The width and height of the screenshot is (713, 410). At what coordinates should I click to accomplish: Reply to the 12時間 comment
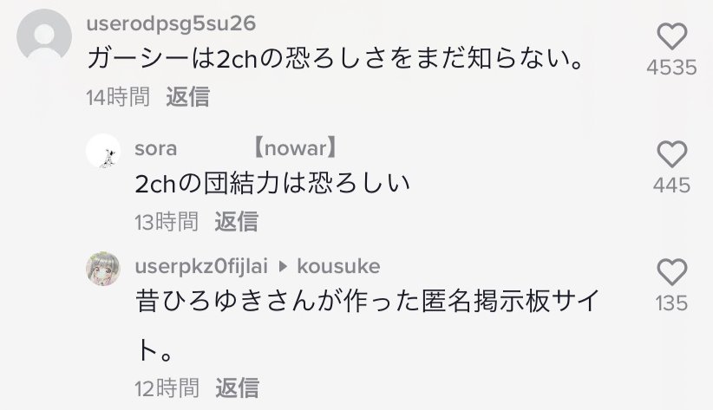pos(237,387)
